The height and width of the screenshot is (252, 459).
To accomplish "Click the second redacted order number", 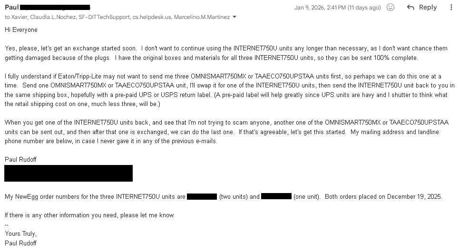I will [x=276, y=196].
